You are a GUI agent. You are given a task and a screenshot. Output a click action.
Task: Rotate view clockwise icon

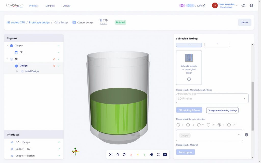(x=124, y=155)
